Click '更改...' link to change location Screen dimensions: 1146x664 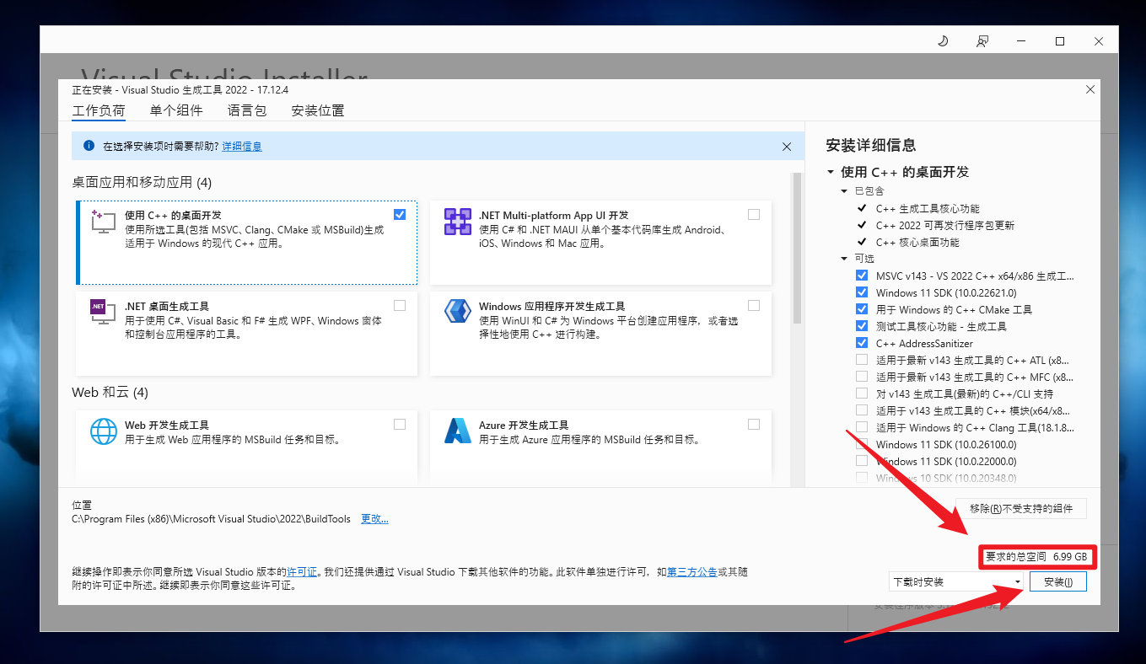[374, 519]
